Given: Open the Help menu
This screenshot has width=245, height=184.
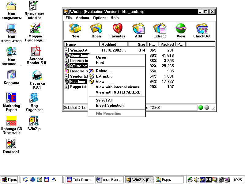Looking at the screenshot, I should [x=115, y=18].
